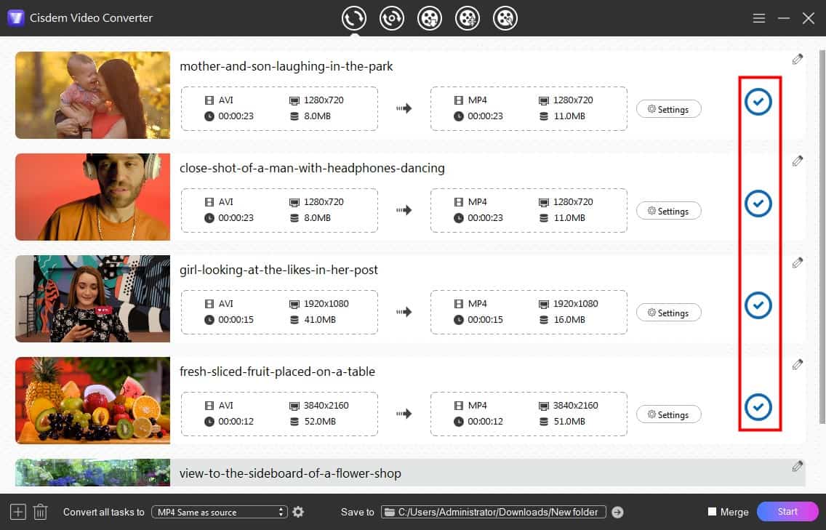Toggle selection for close-shot-of-a-man-with-headphones-dancing
826x530 pixels.
758,204
